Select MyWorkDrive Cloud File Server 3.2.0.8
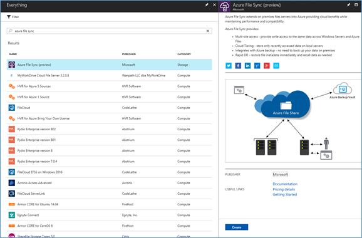Viewport: 362px width, 238px height. click(x=43, y=76)
